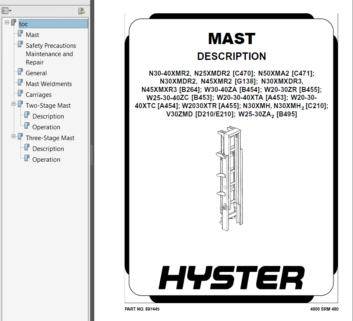Open the bookmarks options menu dropdown
Image resolution: width=353 pixels, height=321 pixels.
(7, 10)
